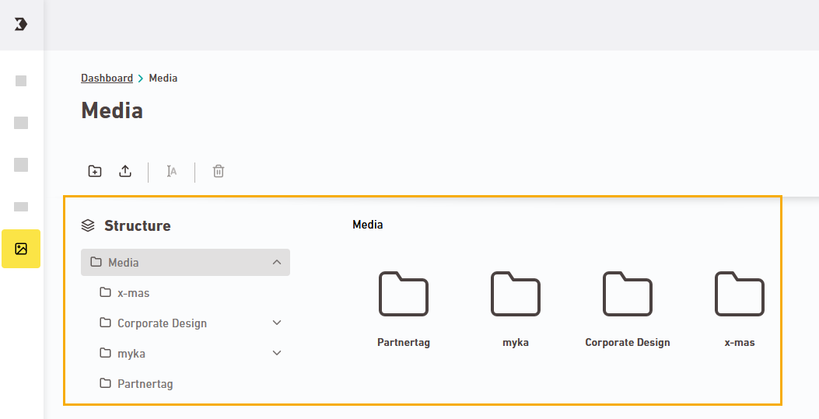The image size is (819, 419).
Task: Expand the Corporate Design tree node
Action: [277, 323]
